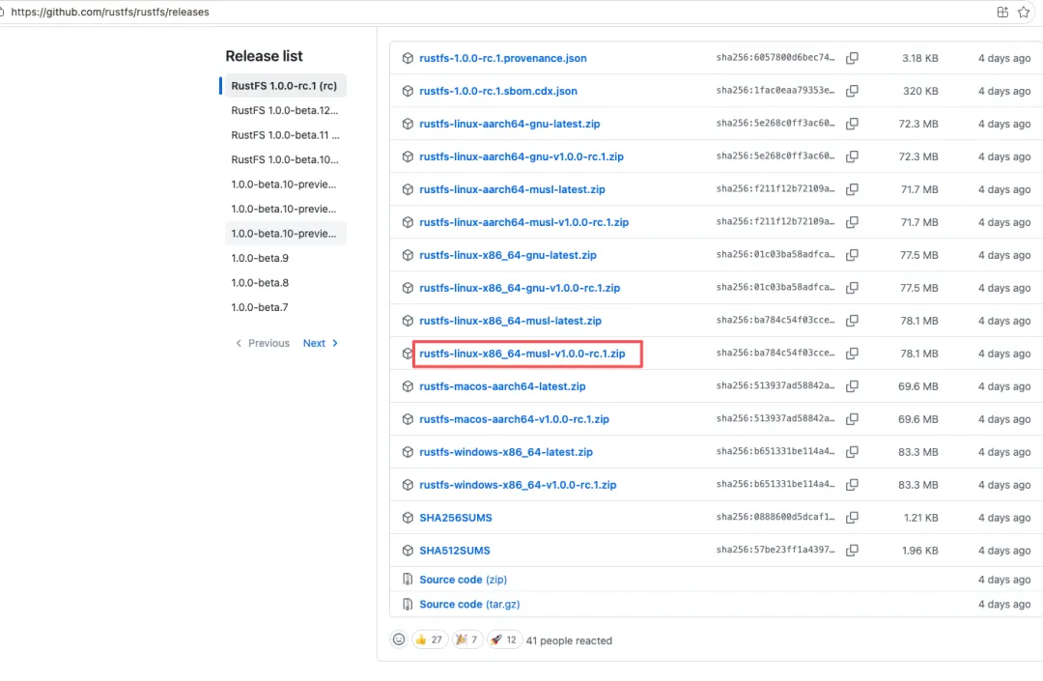Viewport: 1043px width, 681px height.
Task: Download rustfs-1.0.0-rc.1.sbom.cdx.json
Action: (x=498, y=91)
